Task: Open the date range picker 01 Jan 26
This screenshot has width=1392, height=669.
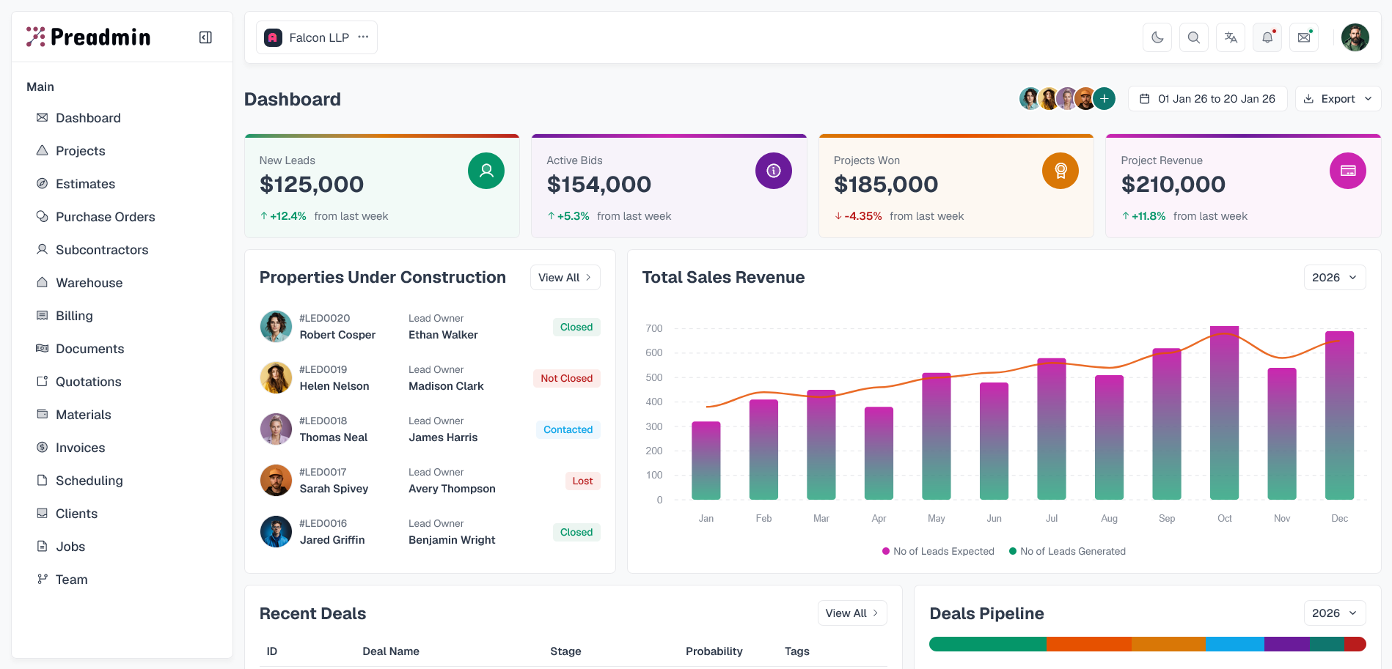Action: pyautogui.click(x=1208, y=99)
